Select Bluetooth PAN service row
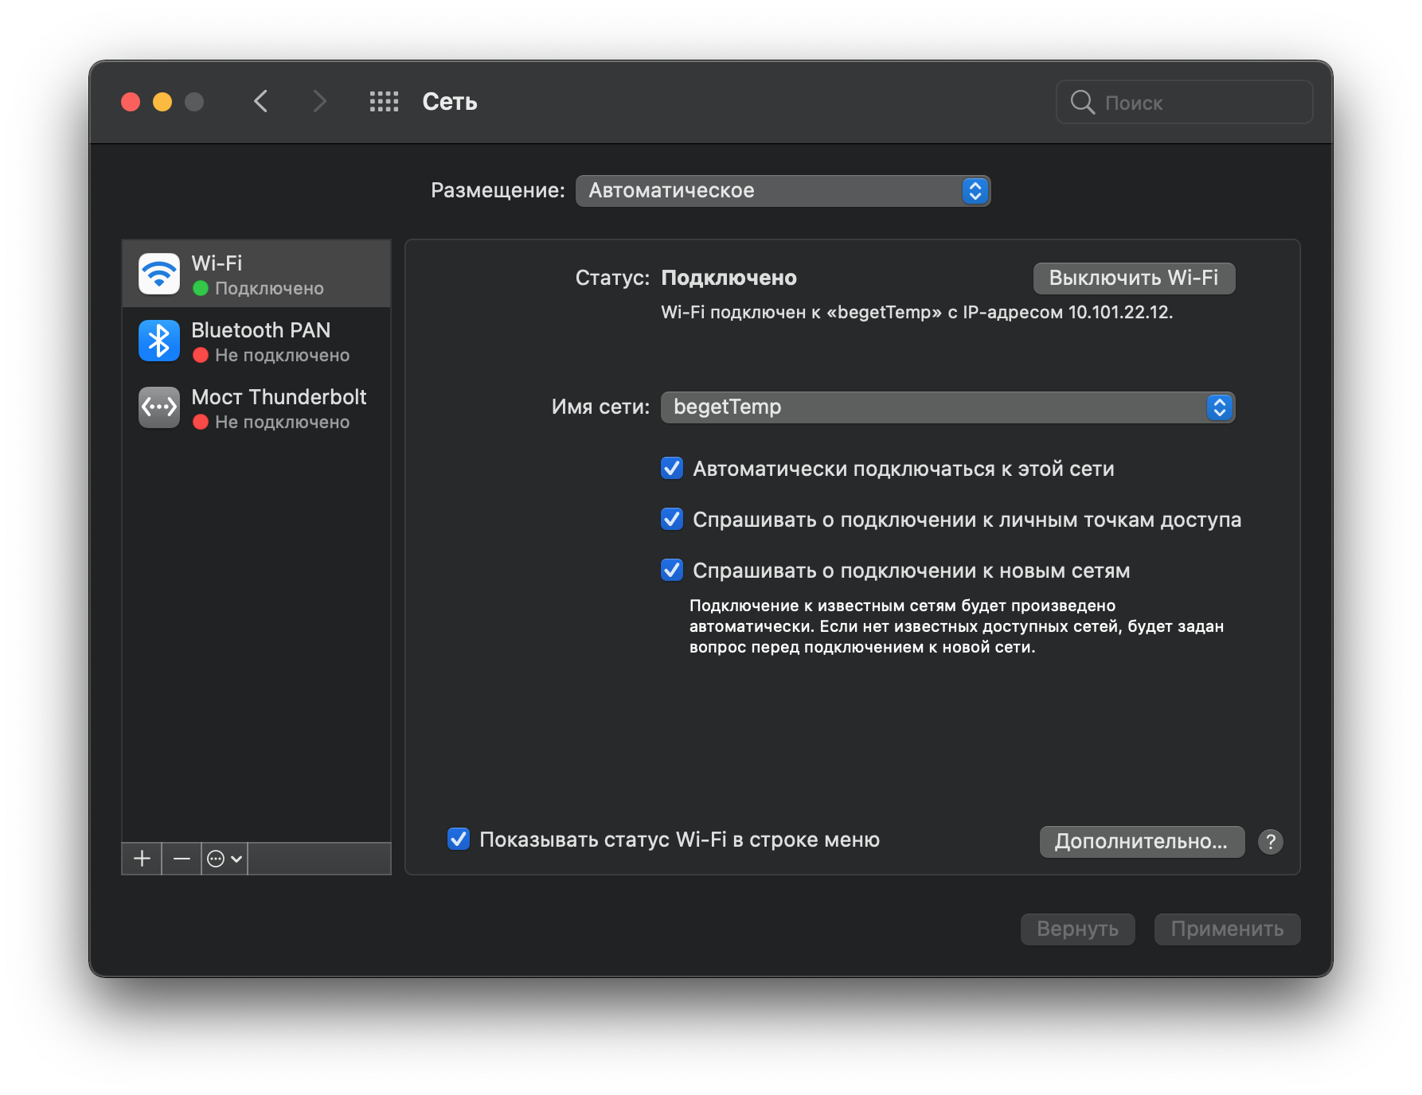Viewport: 1422px width, 1095px height. click(x=256, y=341)
